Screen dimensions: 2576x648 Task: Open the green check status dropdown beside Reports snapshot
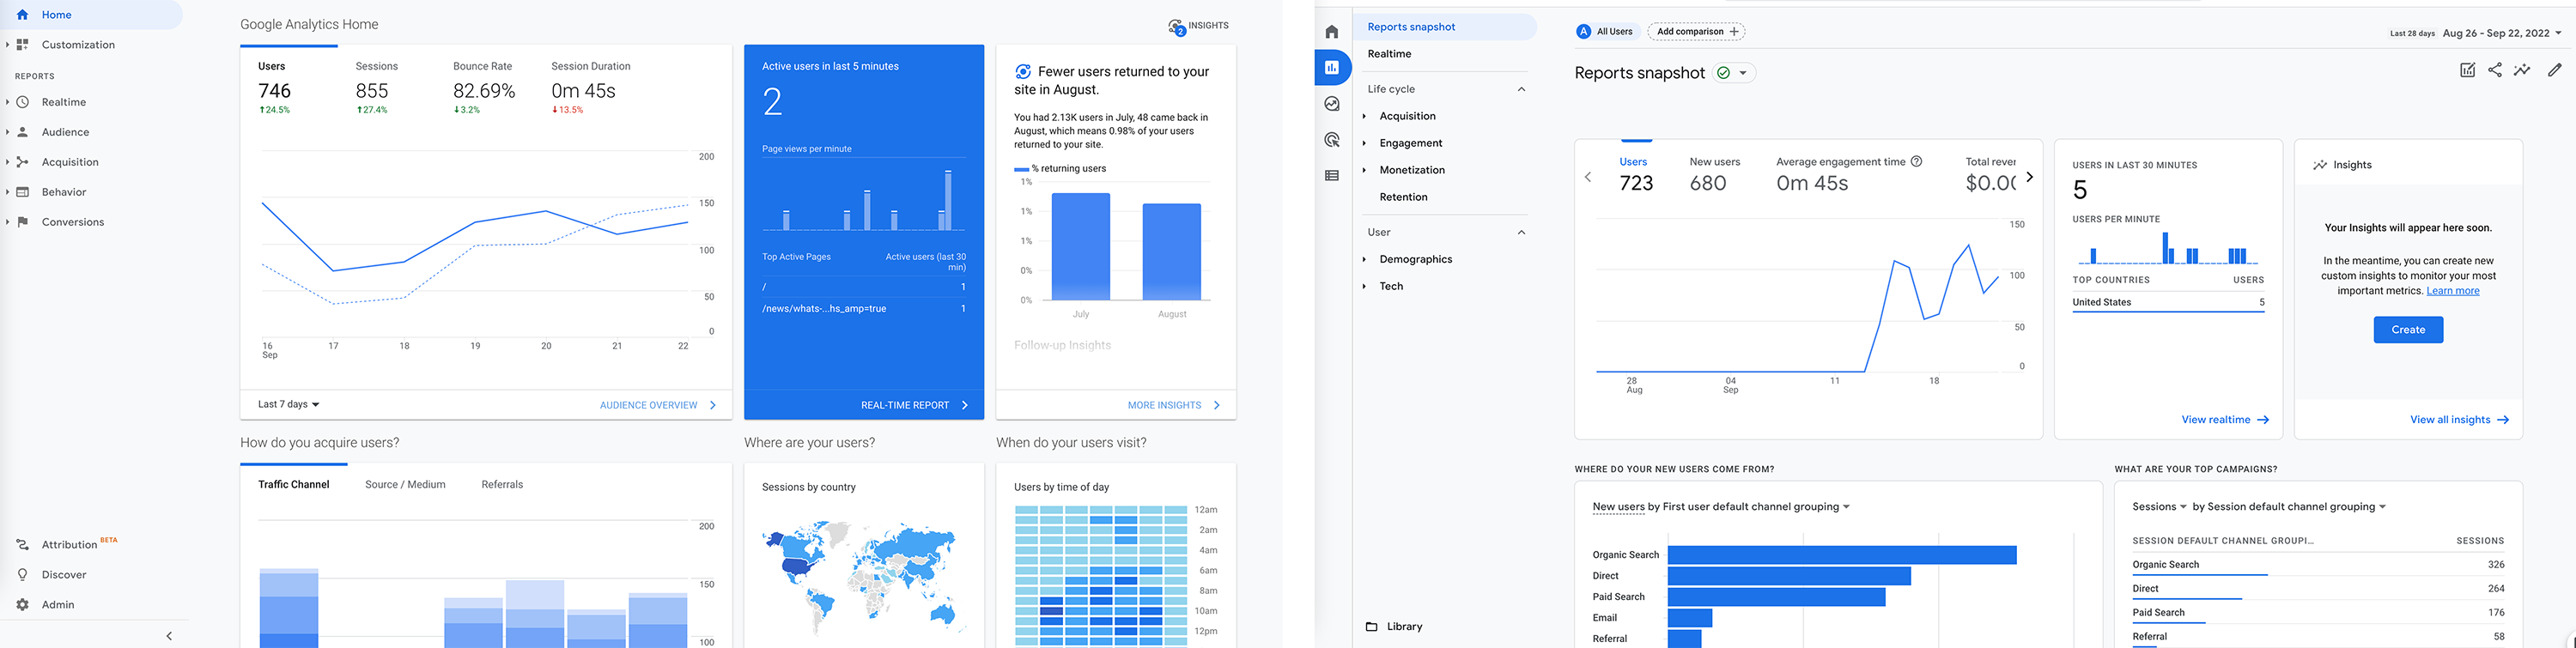[x=1734, y=73]
